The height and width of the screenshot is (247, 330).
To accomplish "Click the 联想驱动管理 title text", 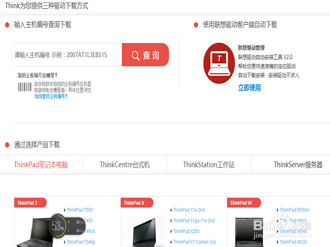I will coord(251,48).
